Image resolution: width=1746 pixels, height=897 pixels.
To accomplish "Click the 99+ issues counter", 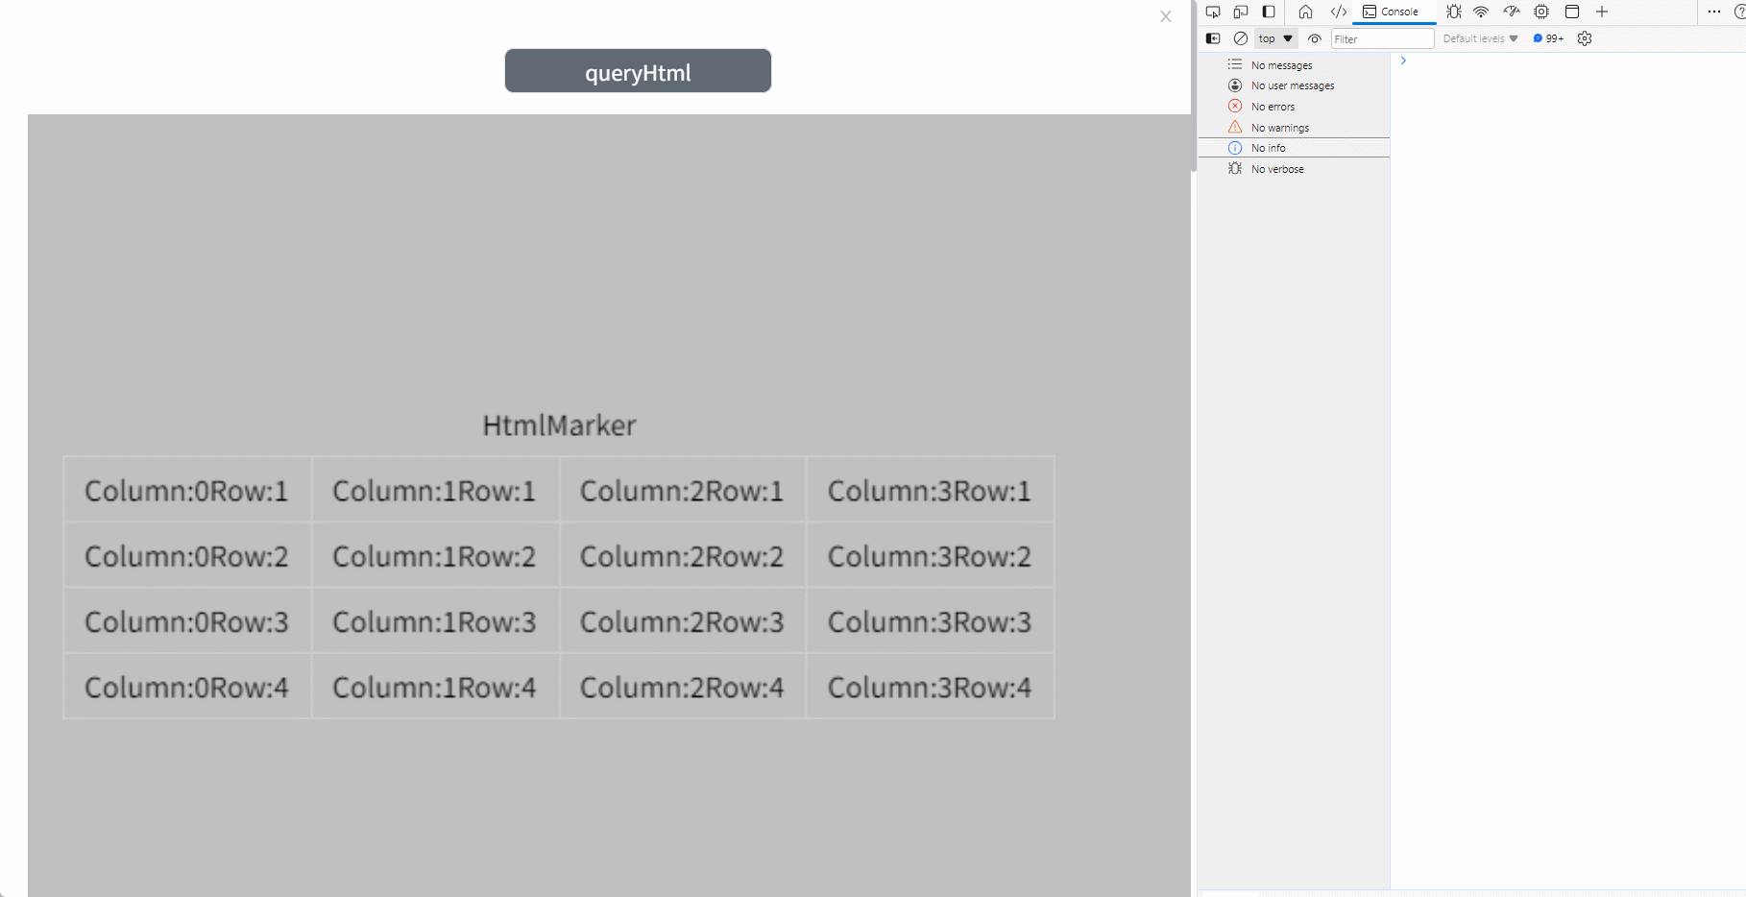I will coord(1548,38).
